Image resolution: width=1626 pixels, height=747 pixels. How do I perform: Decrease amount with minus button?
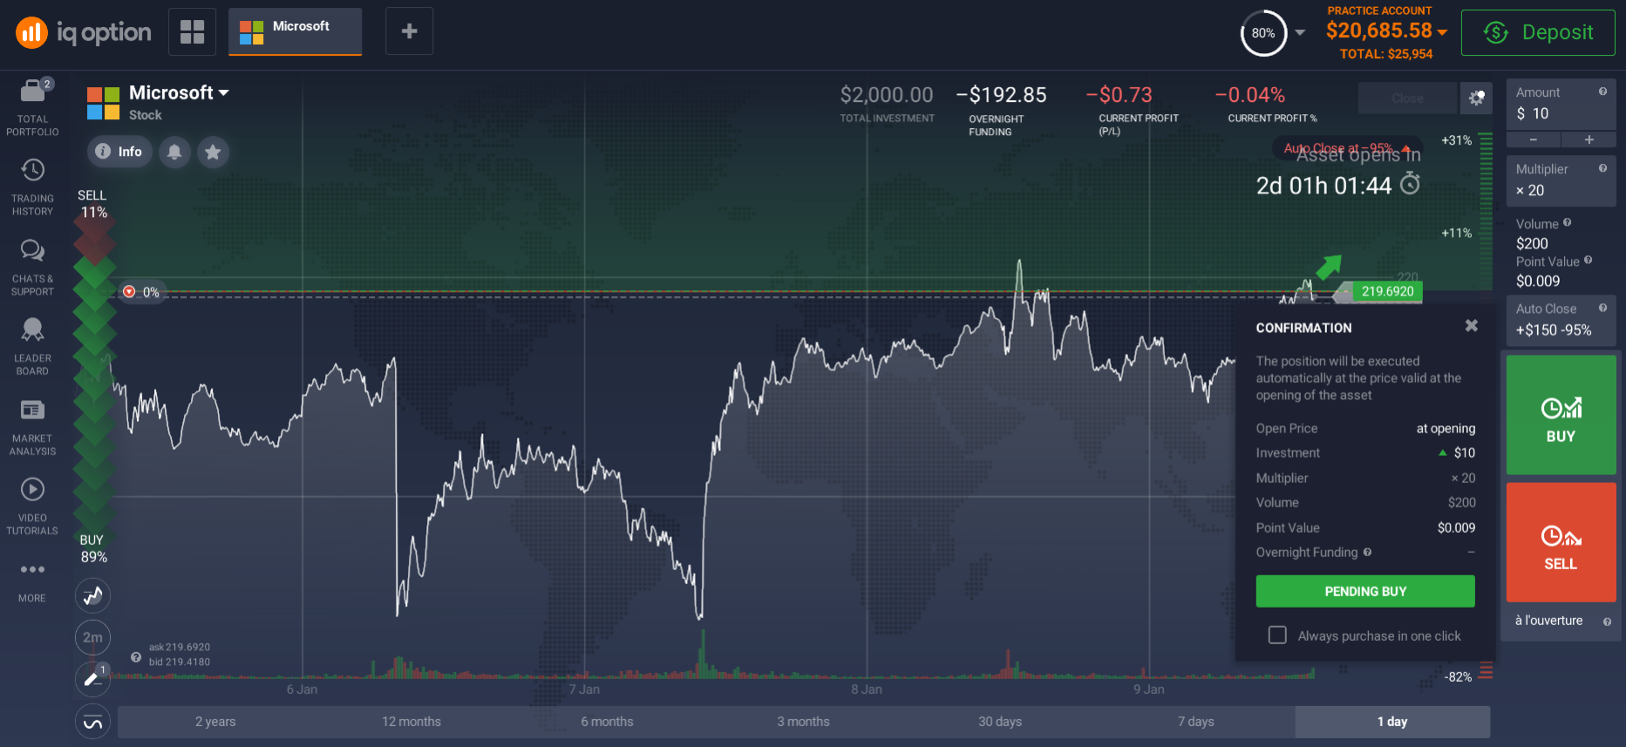(1534, 139)
